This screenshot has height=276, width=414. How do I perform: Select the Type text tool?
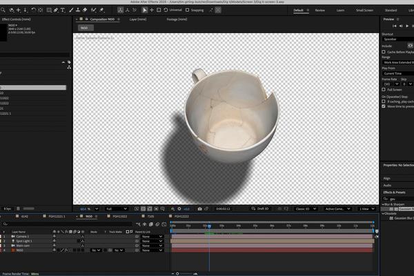63,10
